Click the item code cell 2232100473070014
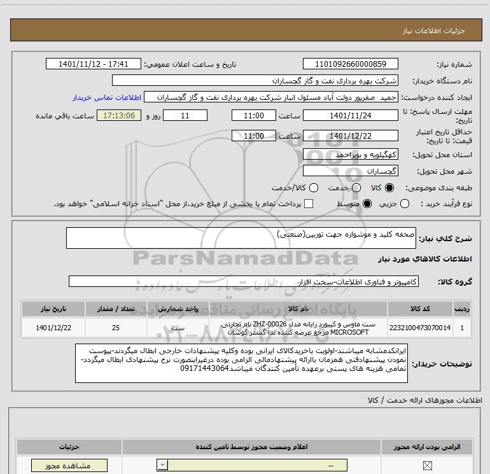 coord(420,328)
